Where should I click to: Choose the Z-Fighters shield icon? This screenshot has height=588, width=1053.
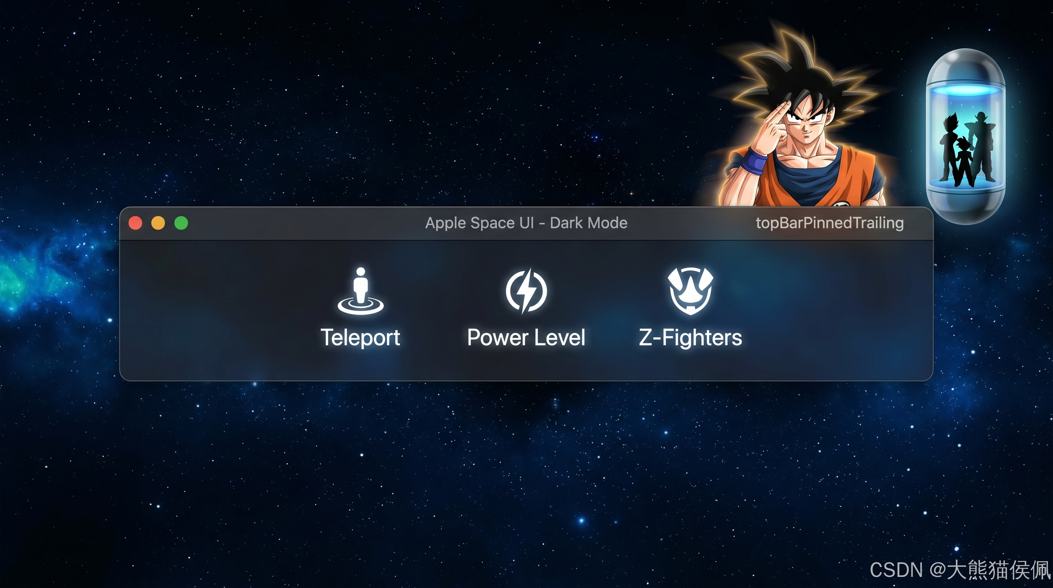pos(690,291)
